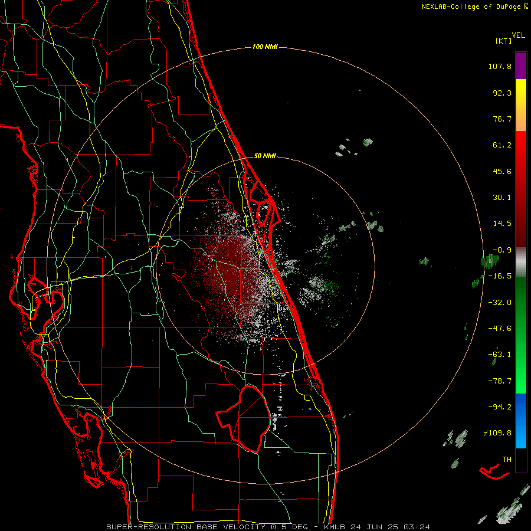
Task: Select the VEL label above the color bar
Action: 518,35
